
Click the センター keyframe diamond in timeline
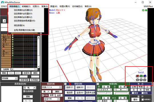[13, 35]
